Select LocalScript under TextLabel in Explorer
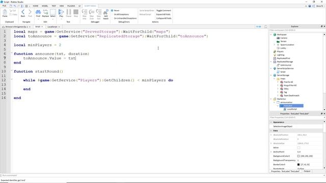Image resolution: width=326 pixels, height=183 pixels. click(x=290, y=109)
